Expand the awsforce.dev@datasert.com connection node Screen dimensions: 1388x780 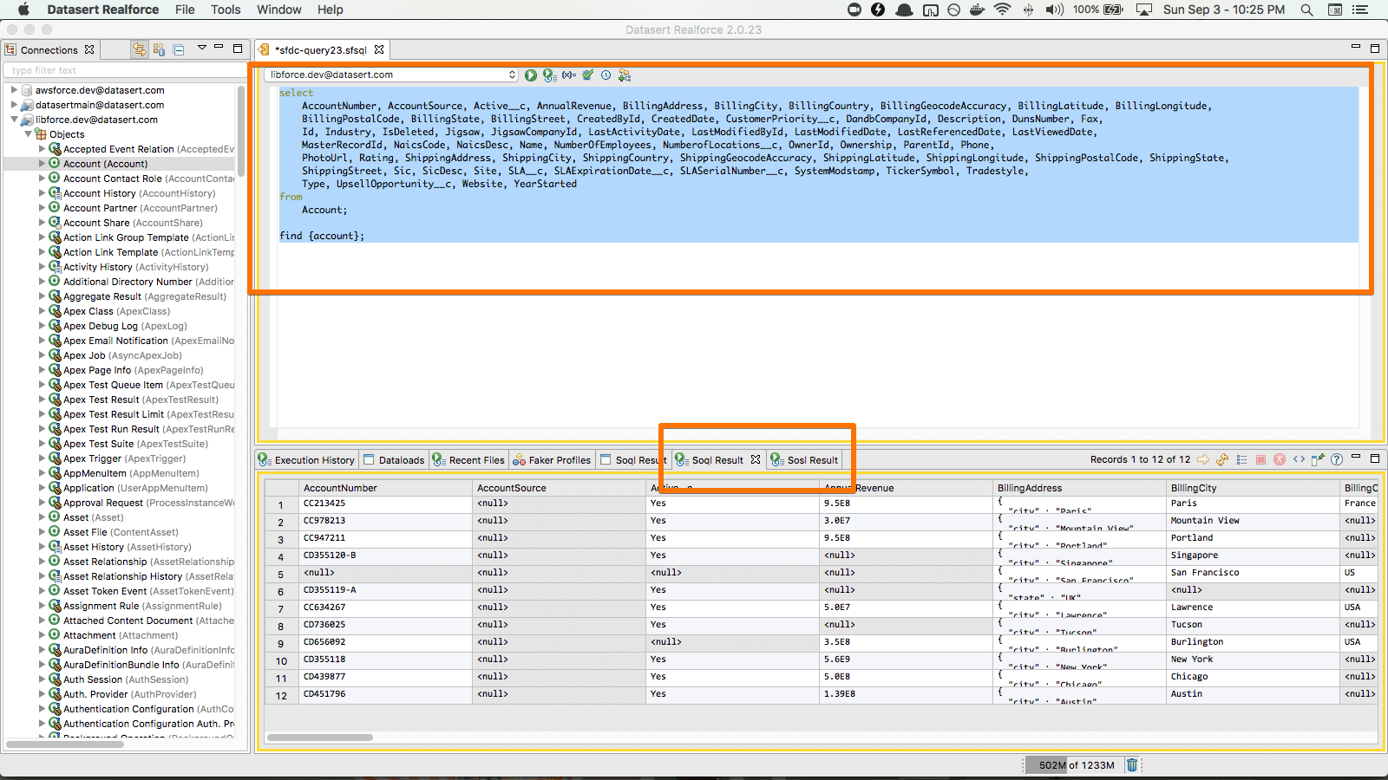pos(14,90)
